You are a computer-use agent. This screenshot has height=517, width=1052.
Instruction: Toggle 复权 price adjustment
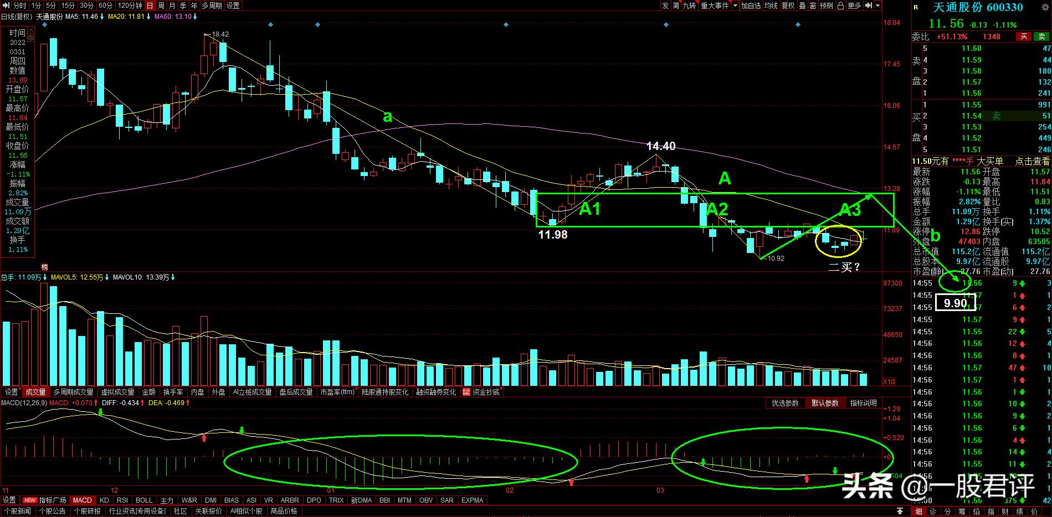[788, 6]
